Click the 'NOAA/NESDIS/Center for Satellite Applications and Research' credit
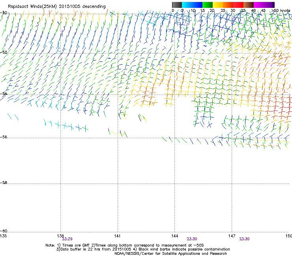The height and width of the screenshot is (256, 292). click(x=170, y=254)
